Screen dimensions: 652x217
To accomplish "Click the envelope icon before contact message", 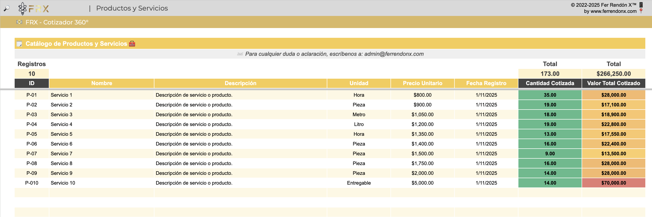I will click(240, 54).
